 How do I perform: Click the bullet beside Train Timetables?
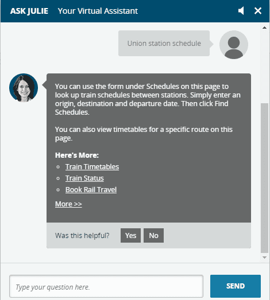(58, 167)
